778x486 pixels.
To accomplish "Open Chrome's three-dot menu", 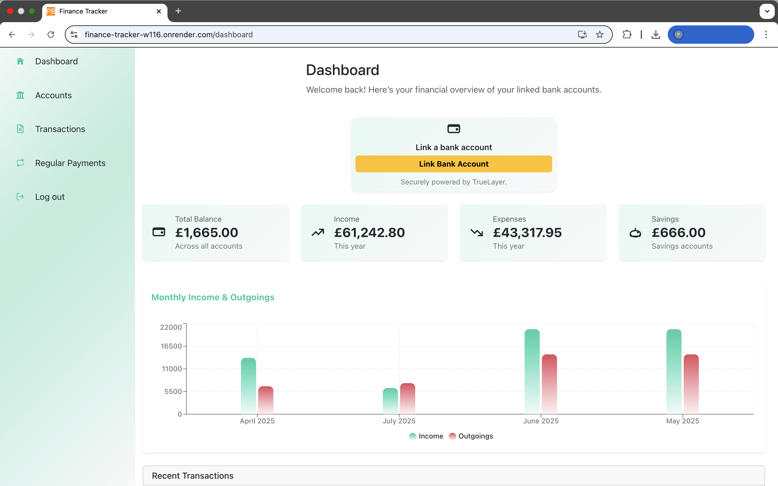I will [766, 34].
